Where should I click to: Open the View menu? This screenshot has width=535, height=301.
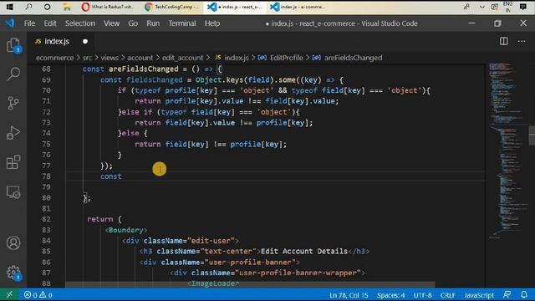[111, 23]
